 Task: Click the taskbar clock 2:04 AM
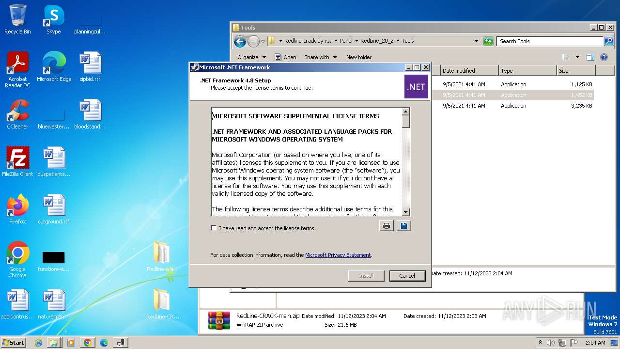point(595,343)
